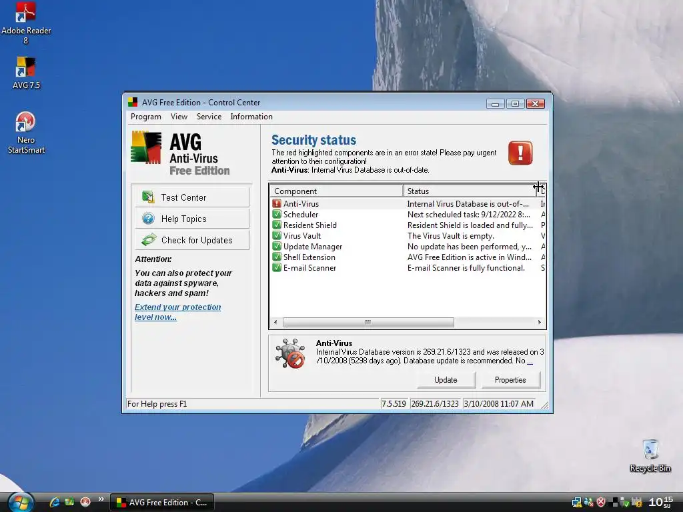
Task: Click the Resident Shield green check icon
Action: tap(277, 225)
